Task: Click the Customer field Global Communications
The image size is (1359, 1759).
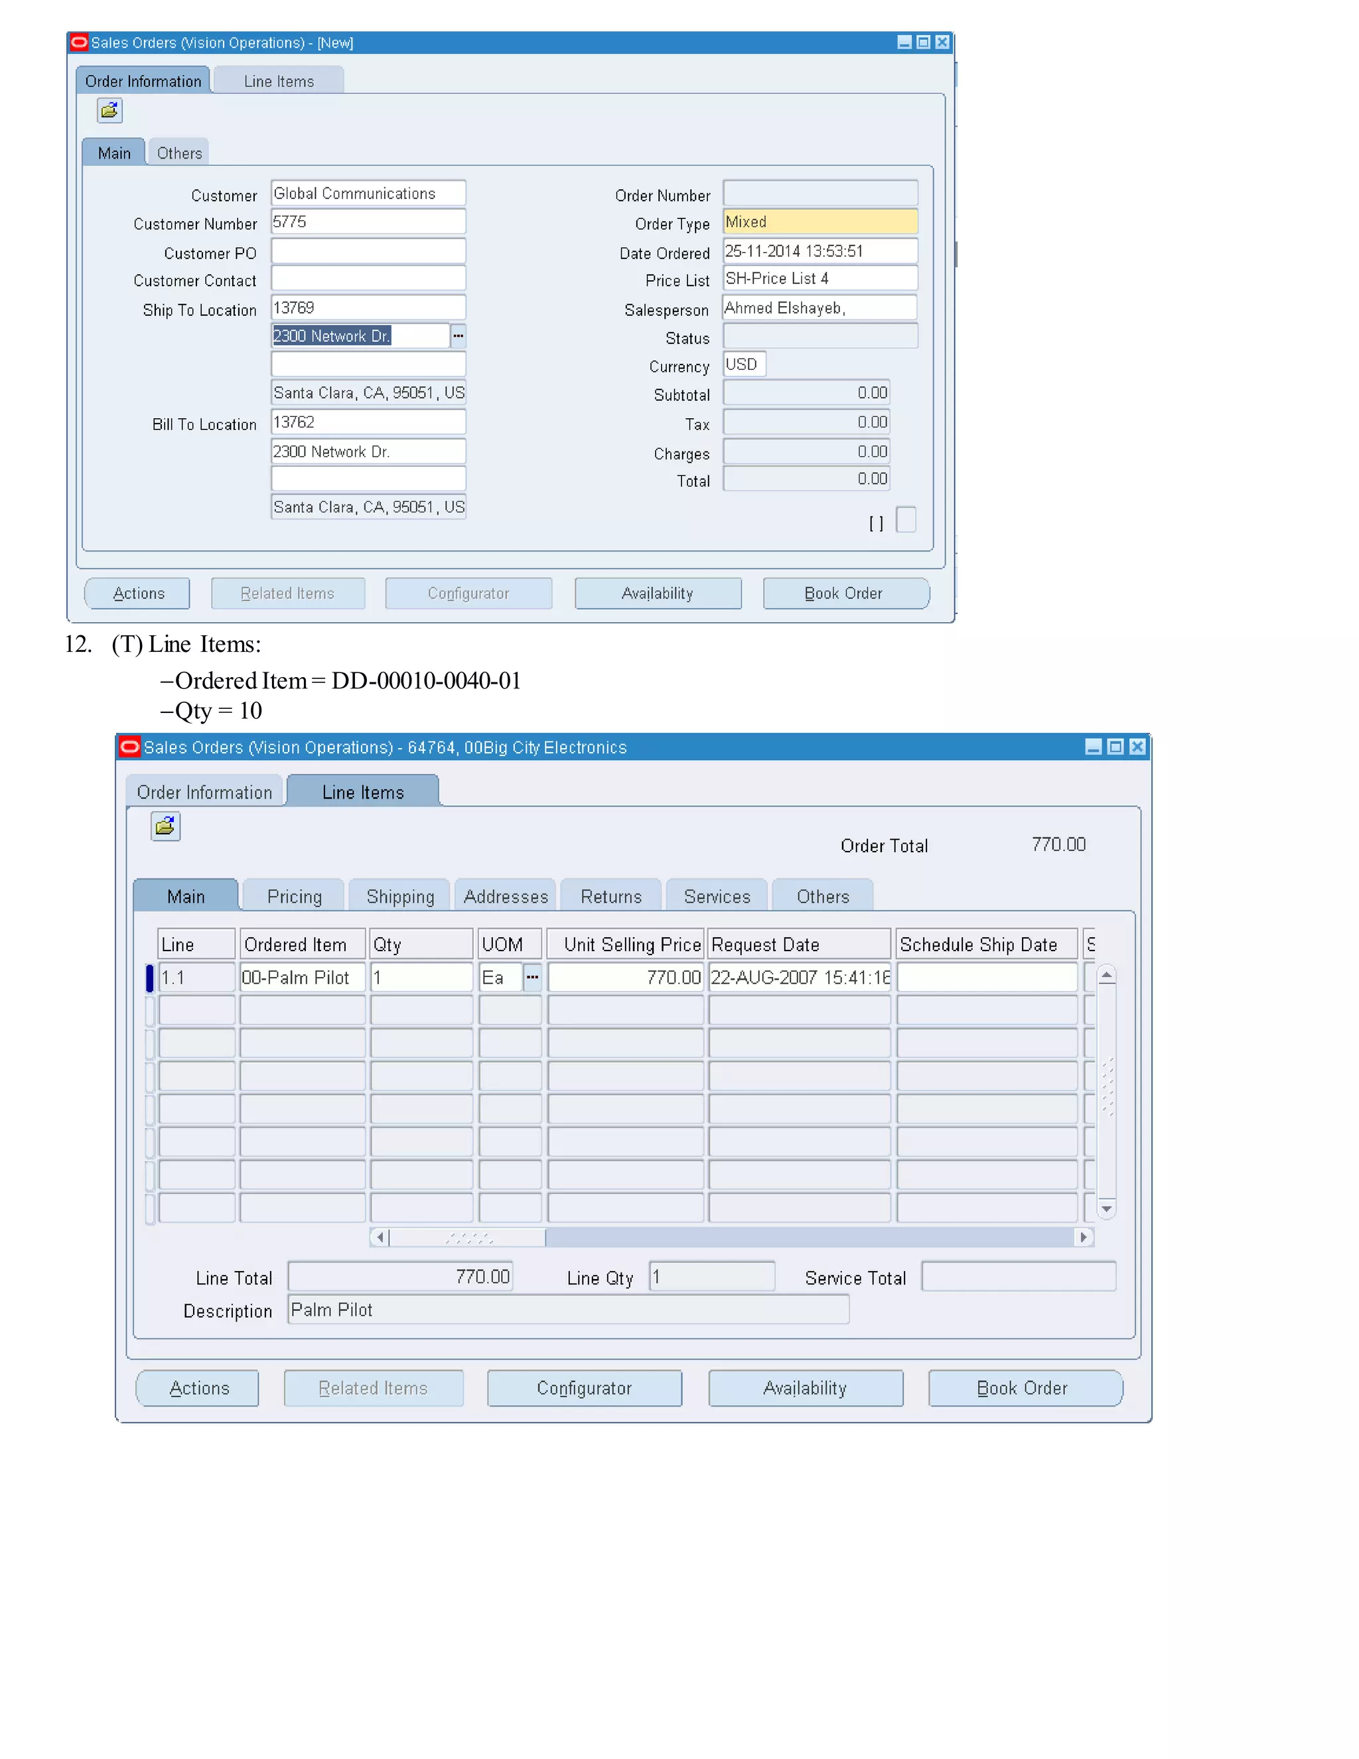Action: [x=369, y=193]
